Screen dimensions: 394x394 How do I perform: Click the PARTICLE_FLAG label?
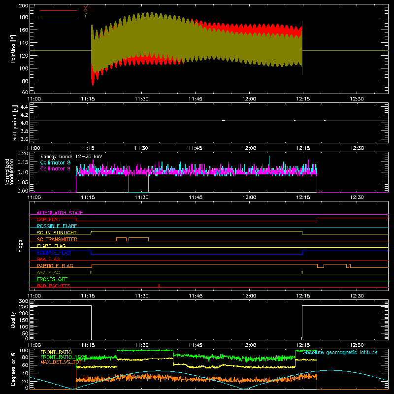(x=55, y=265)
